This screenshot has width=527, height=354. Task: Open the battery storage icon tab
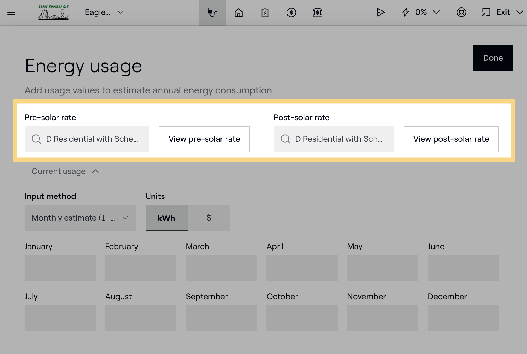pyautogui.click(x=265, y=13)
